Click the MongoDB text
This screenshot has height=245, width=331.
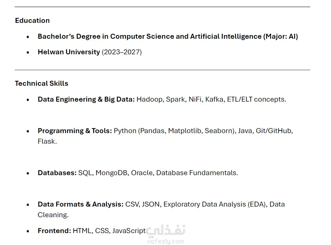(111, 173)
